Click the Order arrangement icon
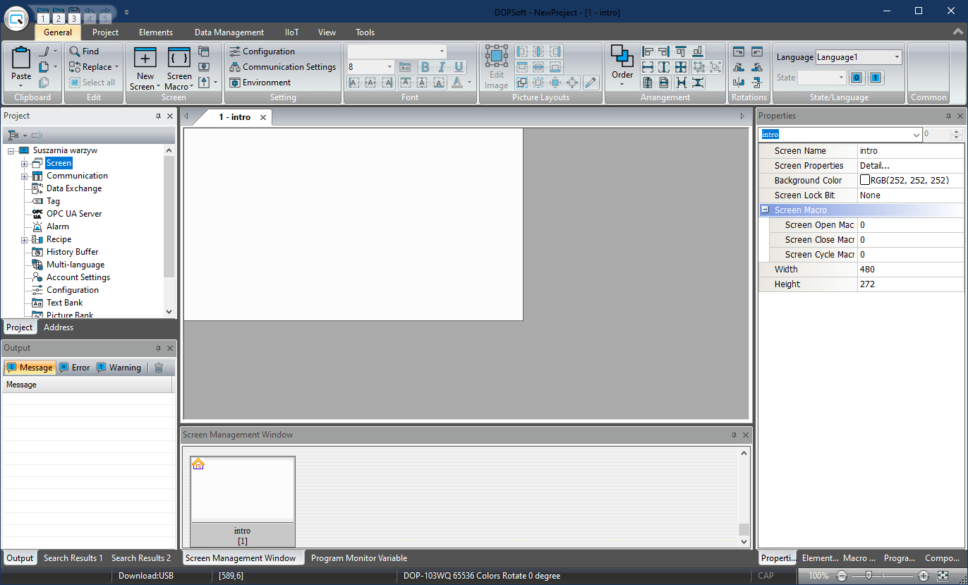Screen dimensions: 968x585 point(622,58)
